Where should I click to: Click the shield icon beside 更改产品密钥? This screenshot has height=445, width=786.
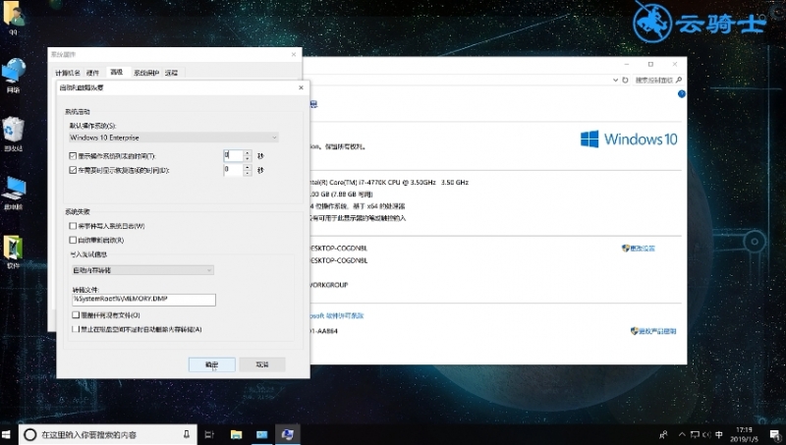coord(634,331)
